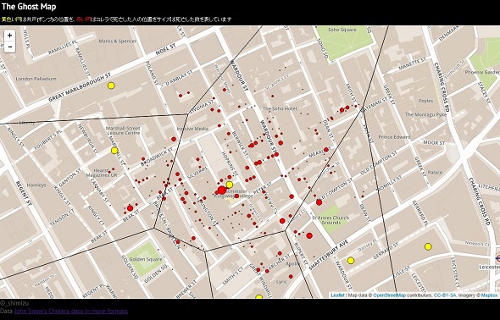Open the Leaflet attribution link
The height and width of the screenshot is (320, 500).
(x=337, y=295)
